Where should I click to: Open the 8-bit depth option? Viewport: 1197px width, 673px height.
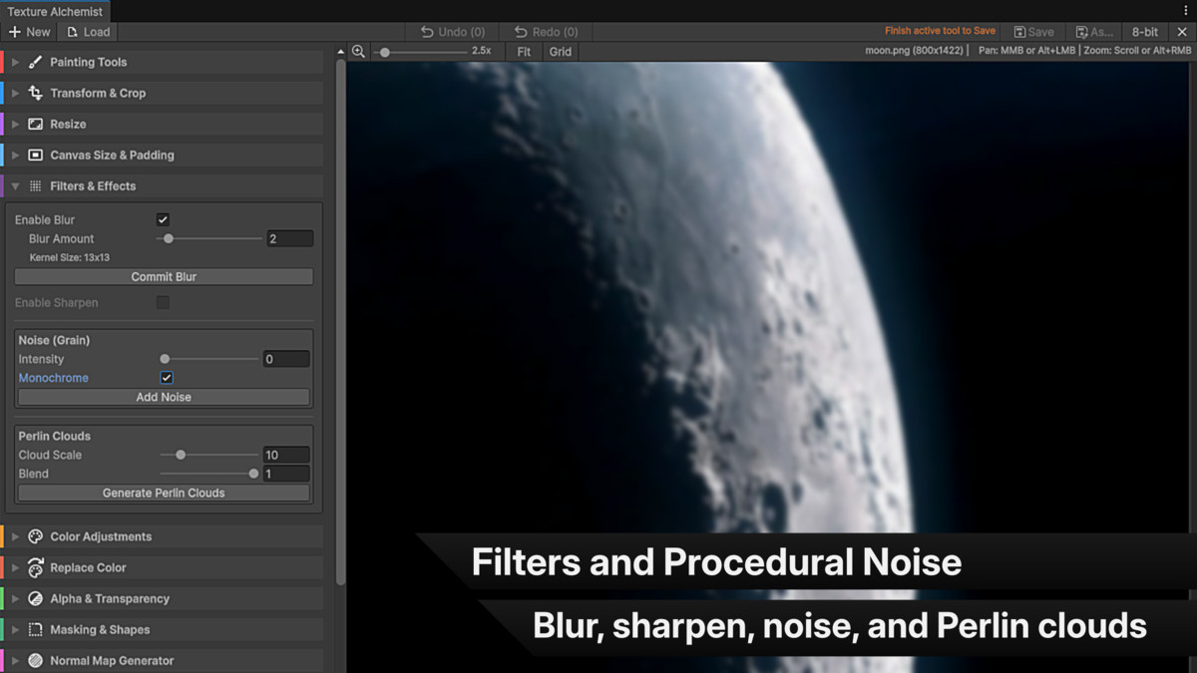pyautogui.click(x=1145, y=32)
